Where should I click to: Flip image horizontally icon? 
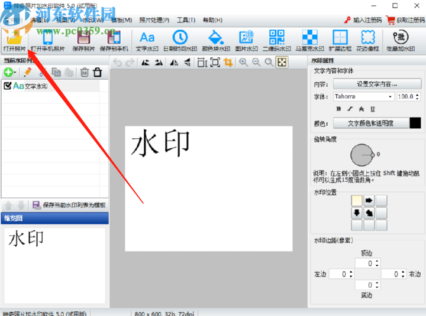[x=174, y=63]
